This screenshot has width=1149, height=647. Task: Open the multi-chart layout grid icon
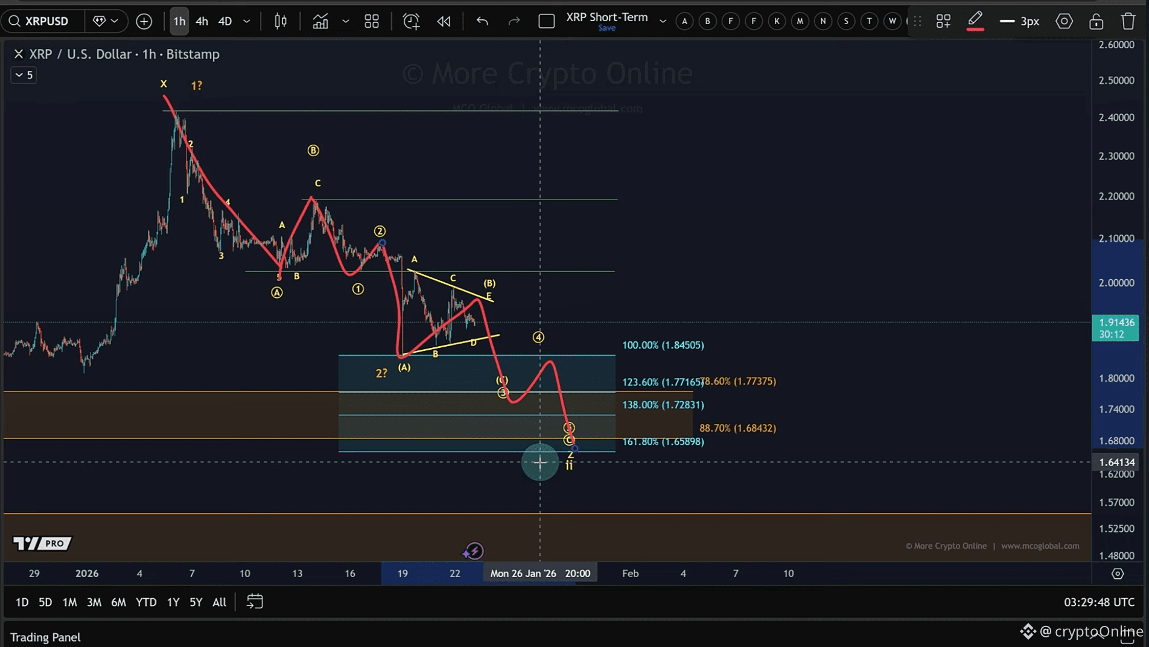tap(371, 21)
